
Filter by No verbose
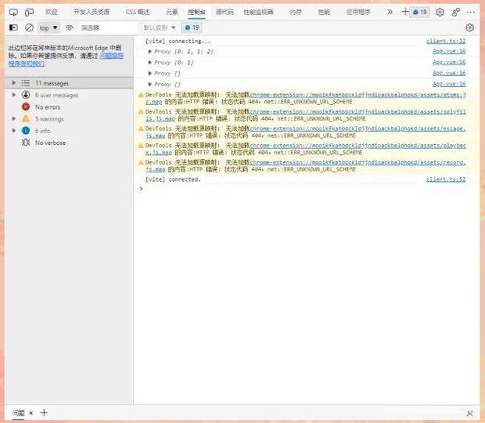pyautogui.click(x=50, y=143)
